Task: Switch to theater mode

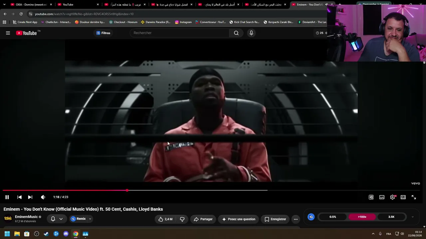Action: 403,197
